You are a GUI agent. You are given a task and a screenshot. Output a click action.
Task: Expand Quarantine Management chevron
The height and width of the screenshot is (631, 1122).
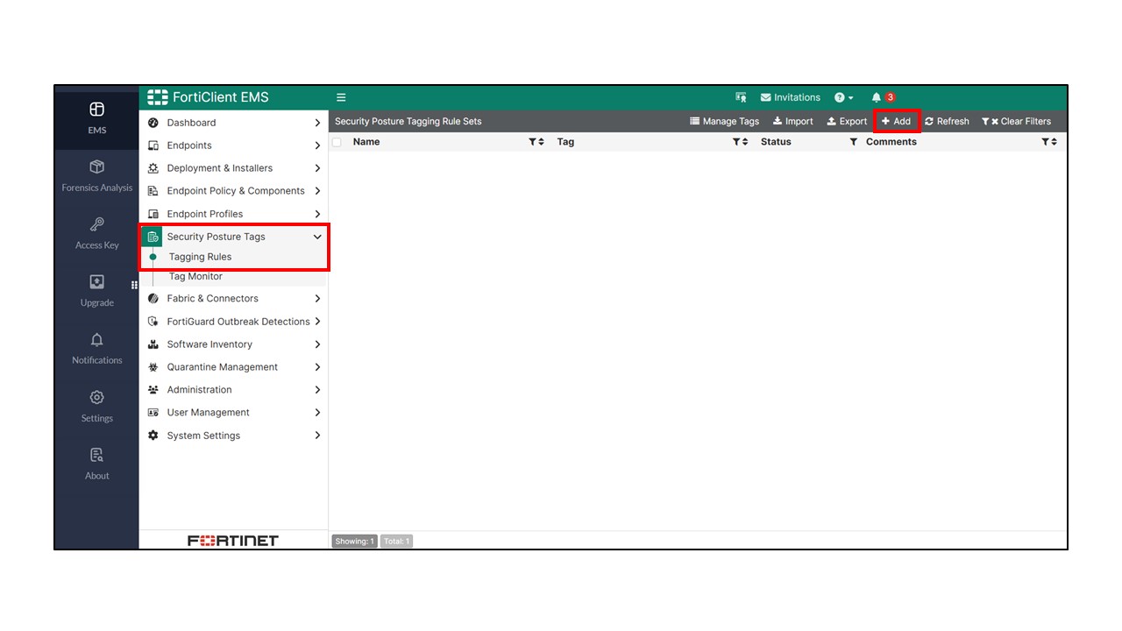317,367
